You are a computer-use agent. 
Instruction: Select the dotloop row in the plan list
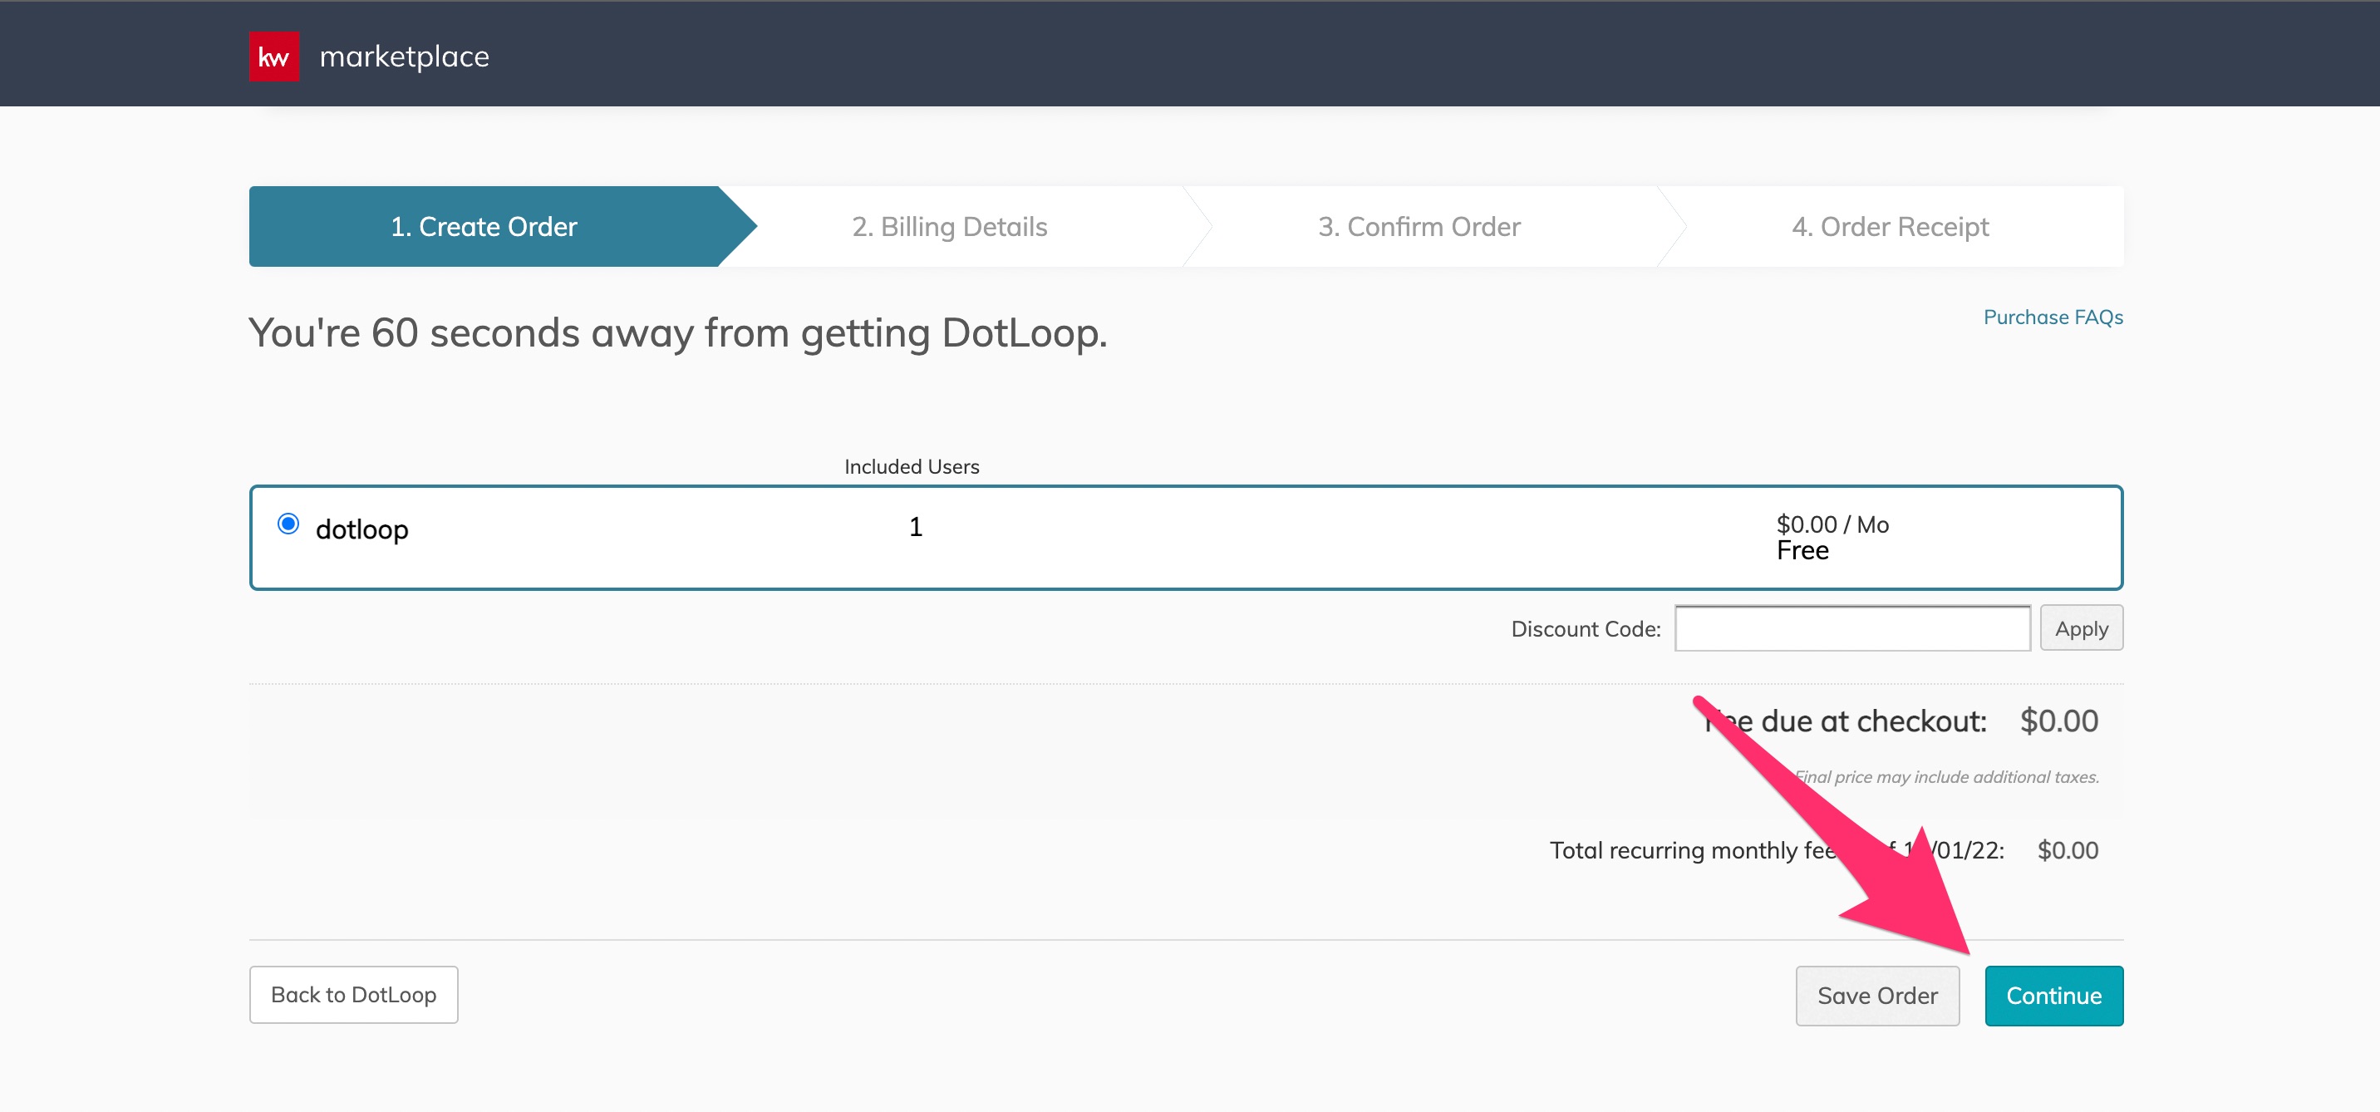pos(363,529)
